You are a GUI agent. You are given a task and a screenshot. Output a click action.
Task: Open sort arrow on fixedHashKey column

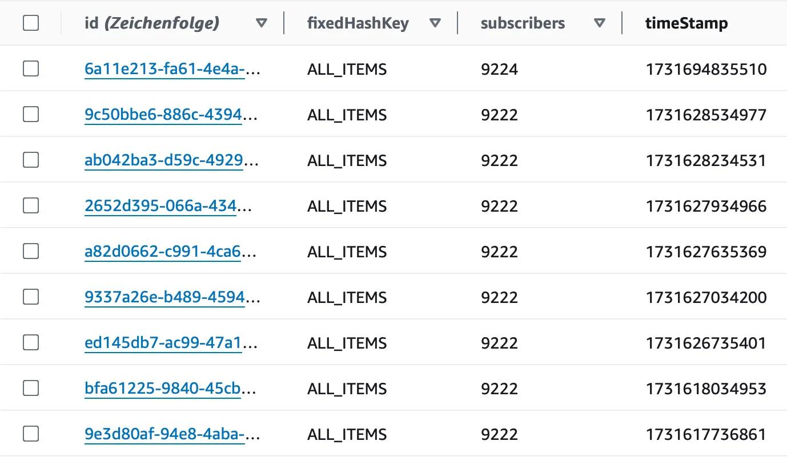pos(435,23)
